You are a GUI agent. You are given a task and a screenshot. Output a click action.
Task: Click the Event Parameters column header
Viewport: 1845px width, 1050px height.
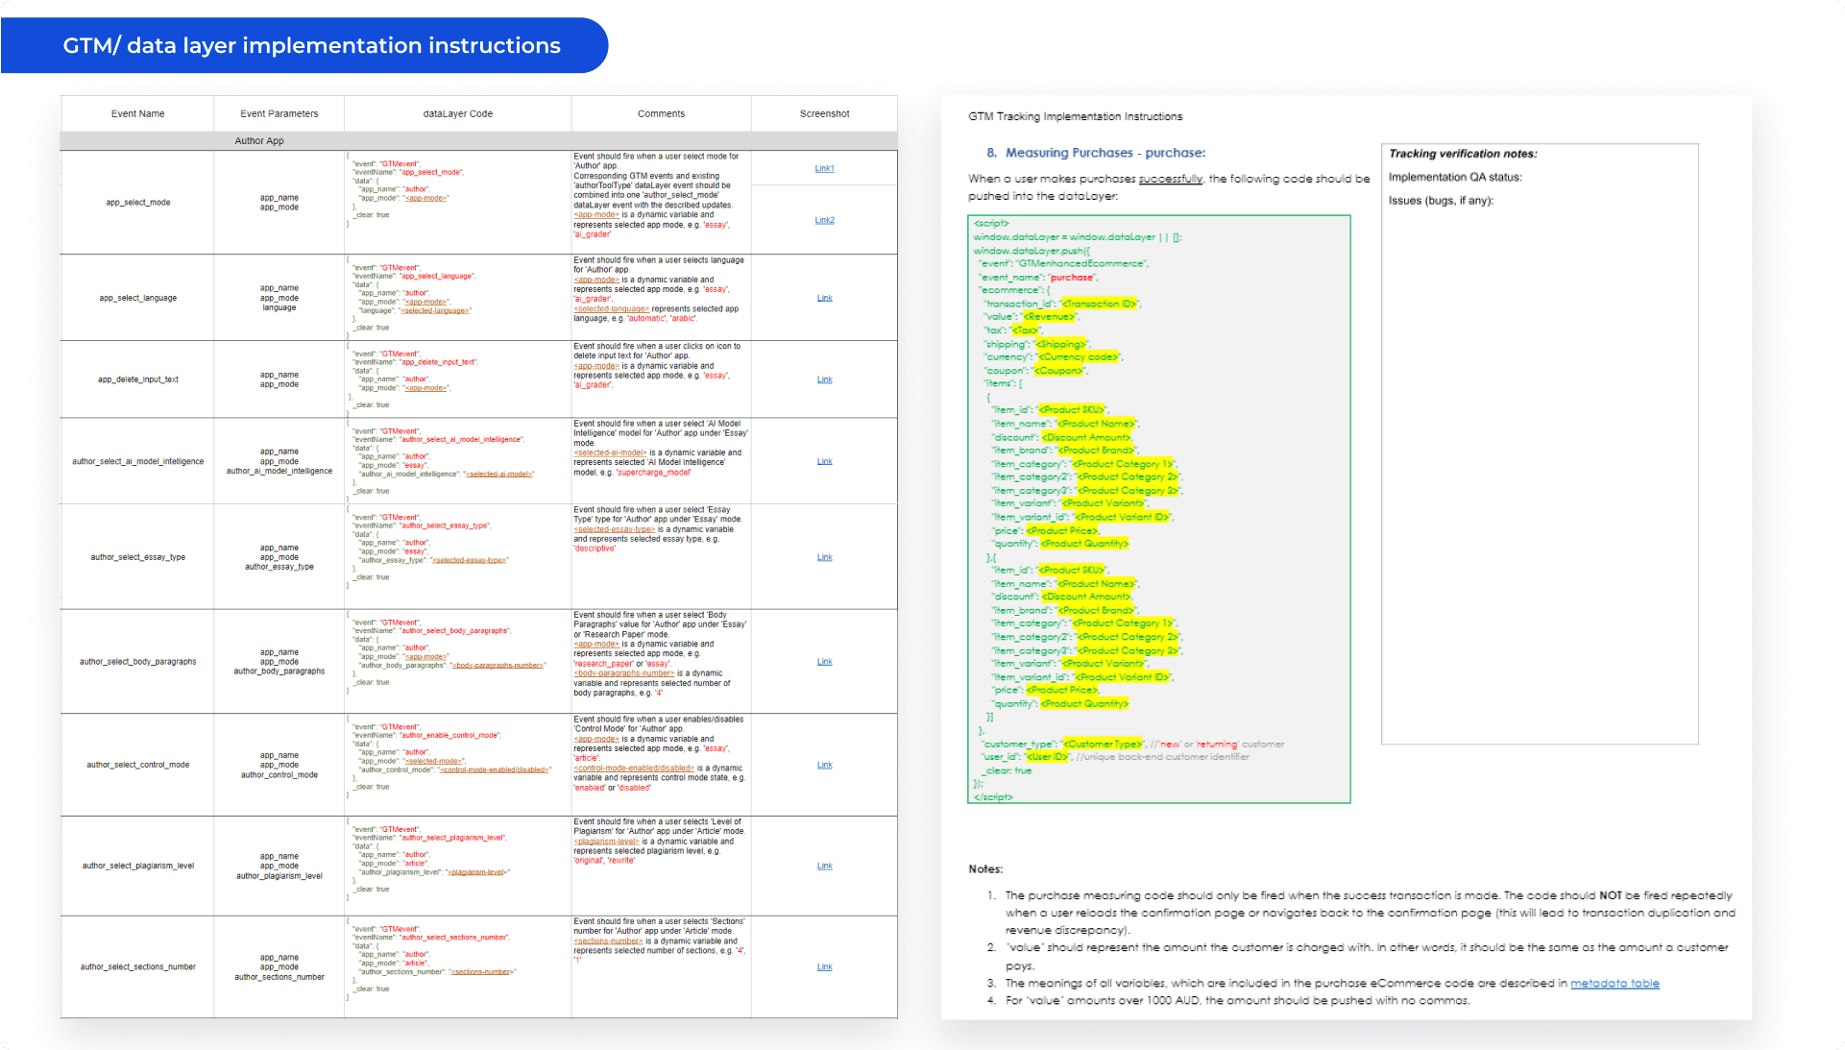point(279,113)
